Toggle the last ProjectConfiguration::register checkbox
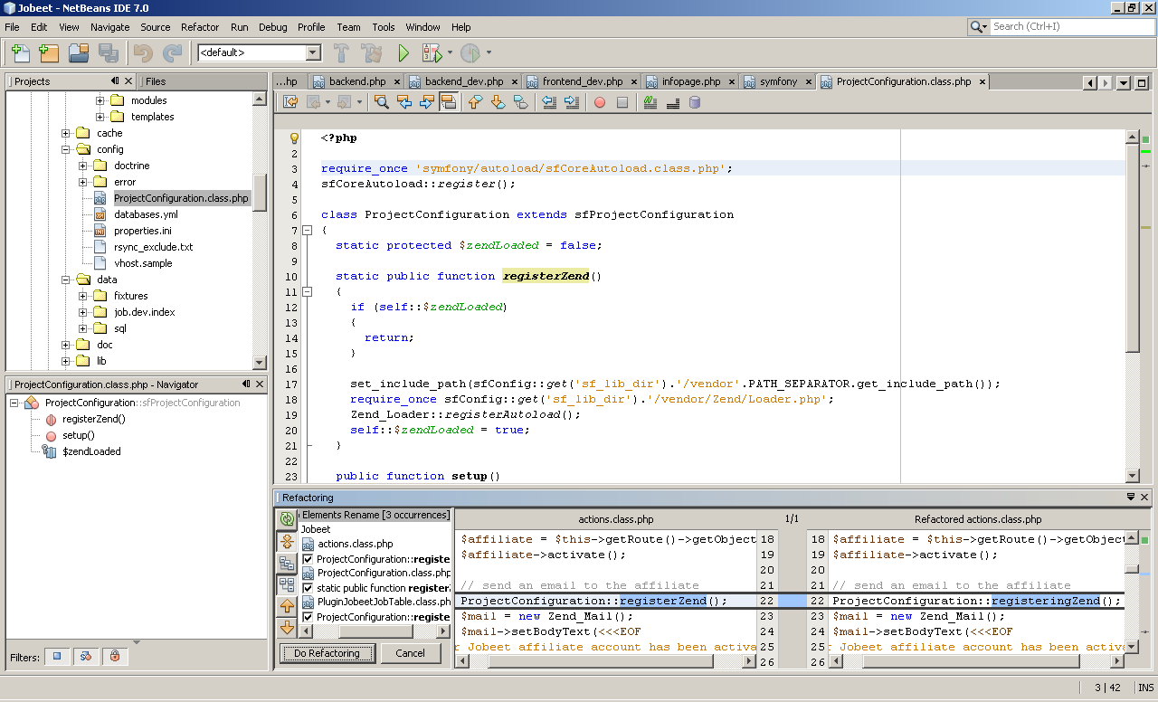The image size is (1158, 702). coord(308,617)
